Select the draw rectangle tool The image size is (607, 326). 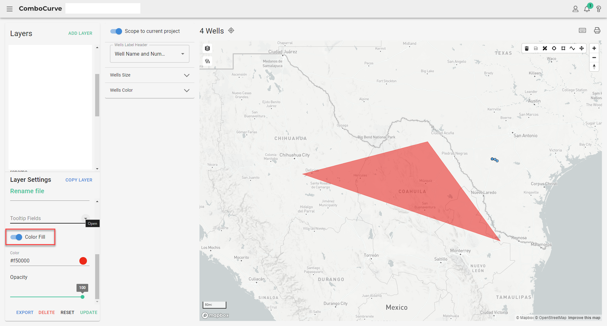[563, 48]
